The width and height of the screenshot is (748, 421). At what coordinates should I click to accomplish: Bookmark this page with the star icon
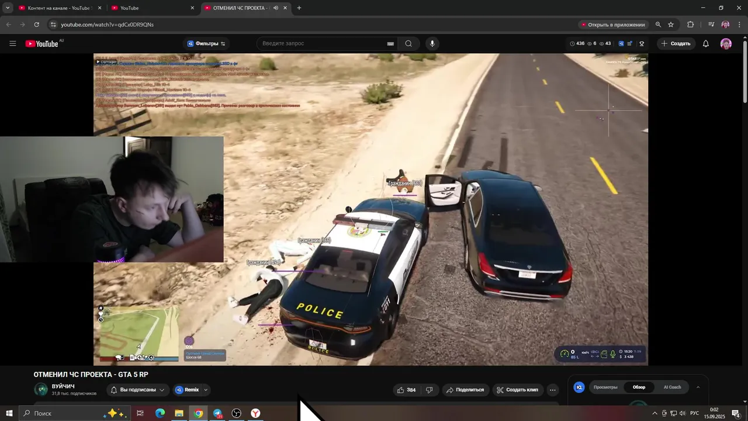tap(671, 25)
